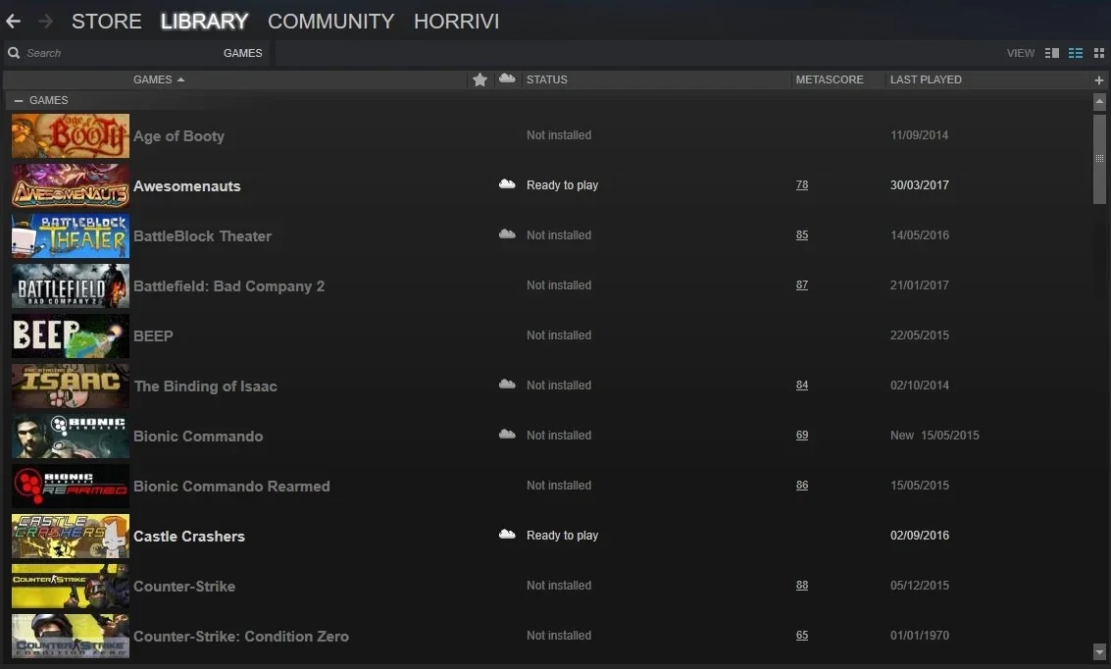Screen dimensions: 1111x669
Task: Open Counter-Strike metascore 88 link
Action: (801, 586)
